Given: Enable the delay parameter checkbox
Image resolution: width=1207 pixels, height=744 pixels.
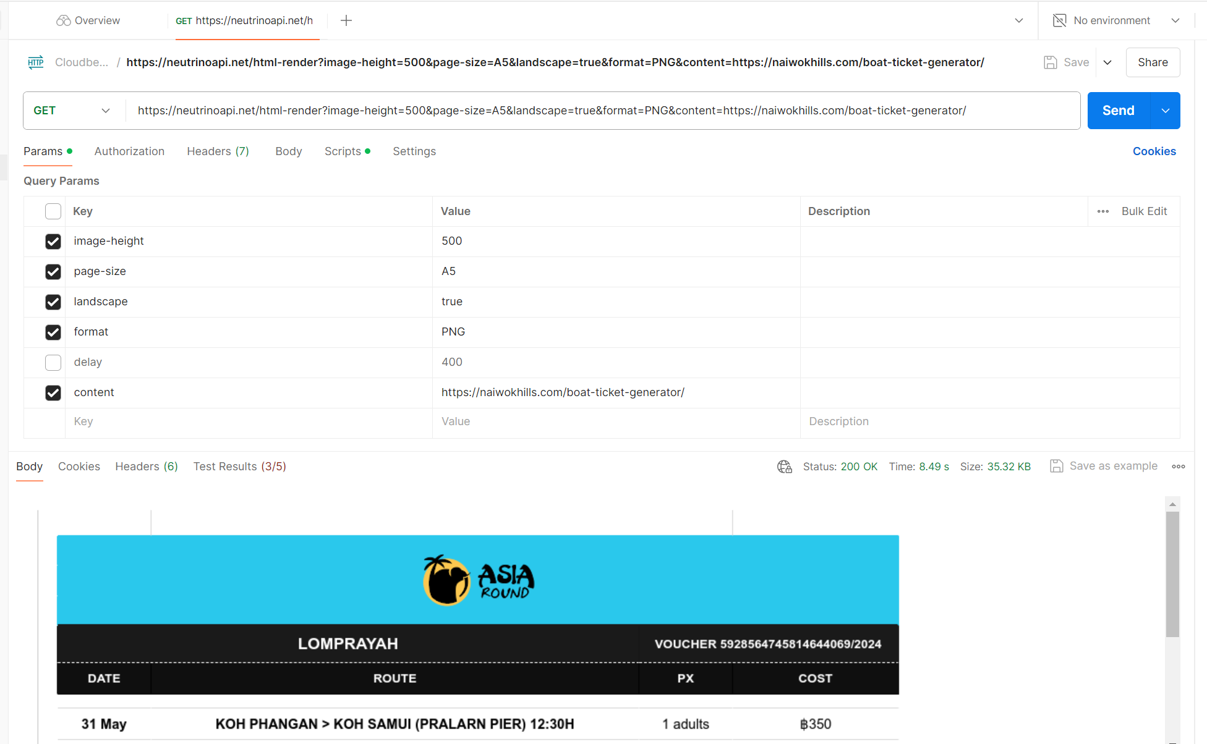Looking at the screenshot, I should pyautogui.click(x=53, y=363).
